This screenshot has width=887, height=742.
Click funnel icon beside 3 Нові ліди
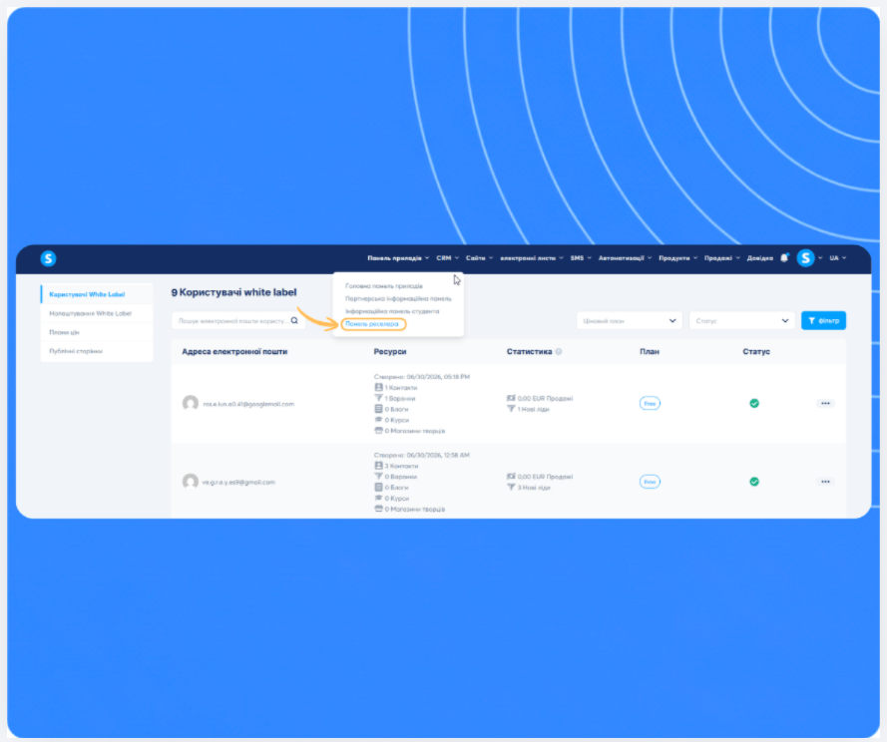[x=511, y=487]
